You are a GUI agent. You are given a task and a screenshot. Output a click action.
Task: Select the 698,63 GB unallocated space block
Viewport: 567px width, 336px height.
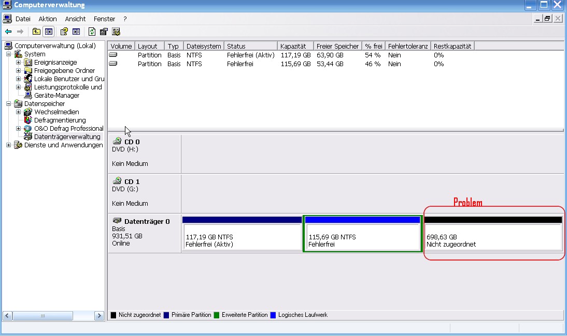click(x=493, y=234)
